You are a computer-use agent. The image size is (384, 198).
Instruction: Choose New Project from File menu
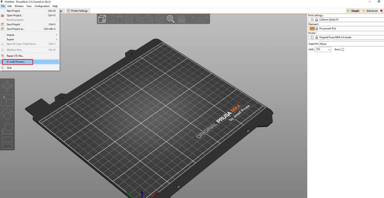pos(30,11)
